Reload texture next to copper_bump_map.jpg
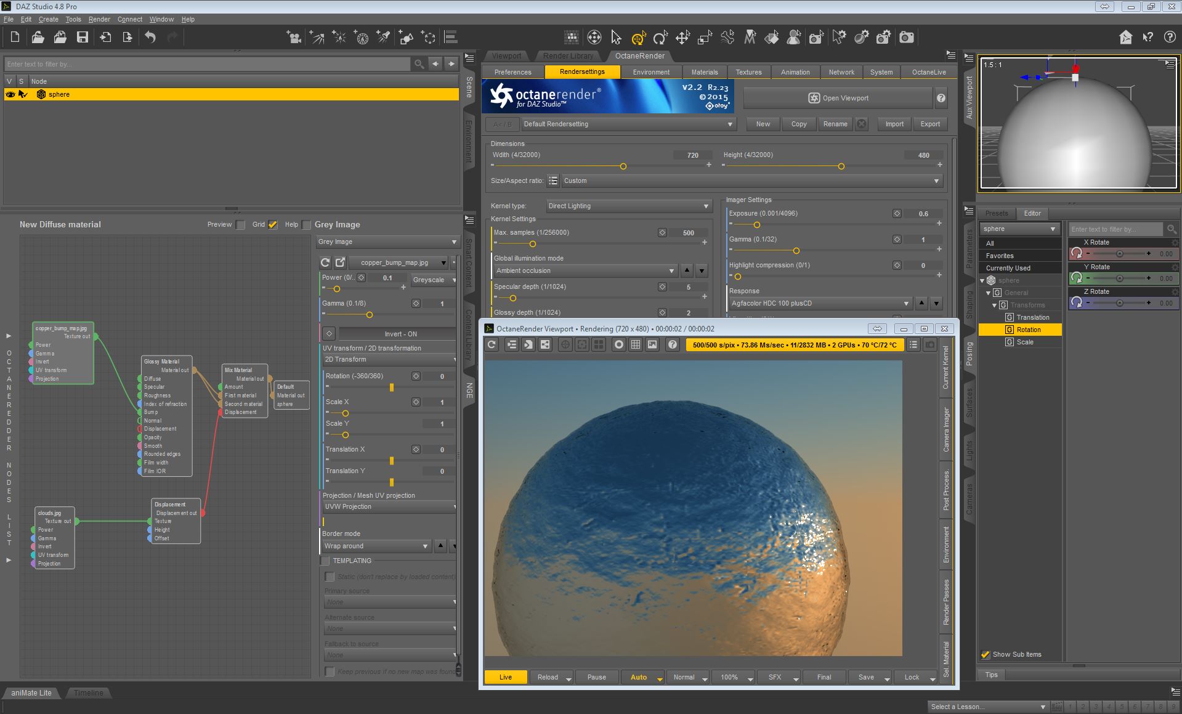The height and width of the screenshot is (714, 1182). coord(325,262)
